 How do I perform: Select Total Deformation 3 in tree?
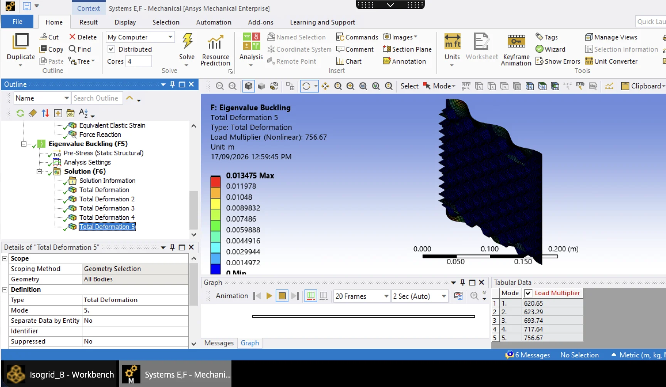pos(107,208)
